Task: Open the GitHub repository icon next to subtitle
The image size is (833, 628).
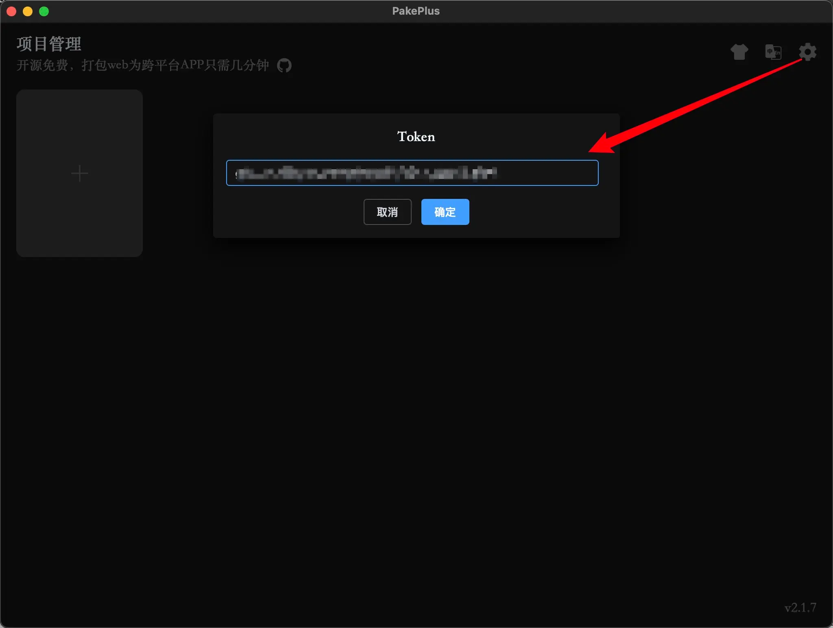Action: 284,65
